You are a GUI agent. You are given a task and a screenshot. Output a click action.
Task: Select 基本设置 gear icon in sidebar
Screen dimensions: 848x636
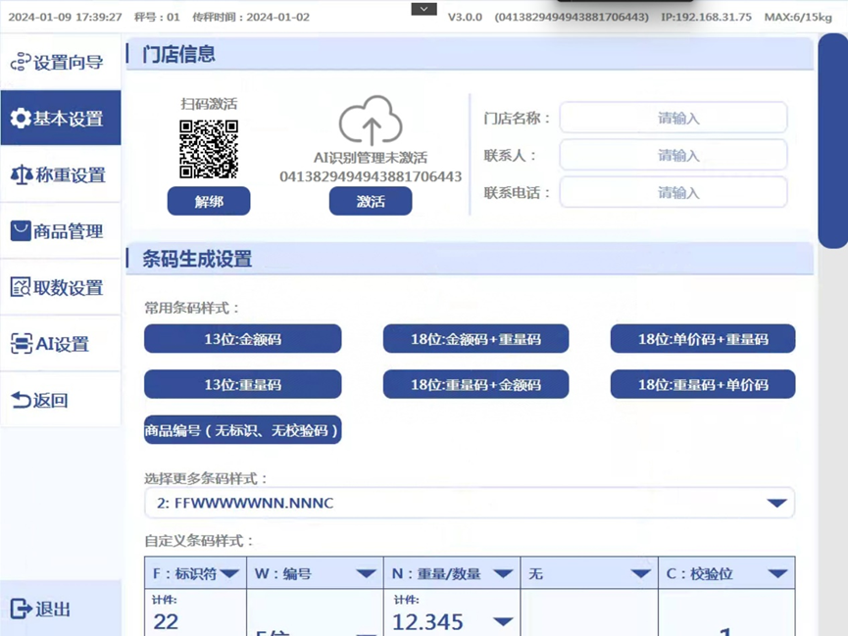(21, 119)
